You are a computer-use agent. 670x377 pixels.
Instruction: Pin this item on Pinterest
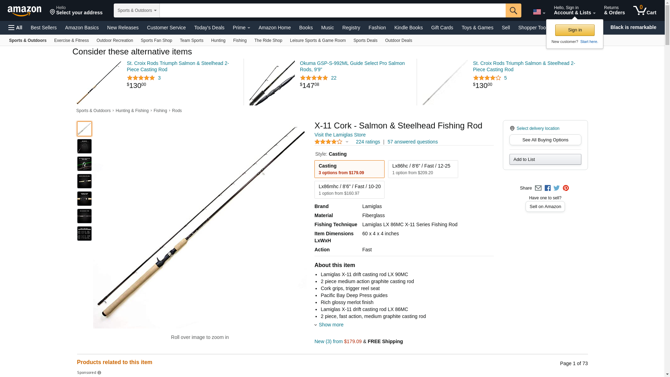[x=566, y=188]
